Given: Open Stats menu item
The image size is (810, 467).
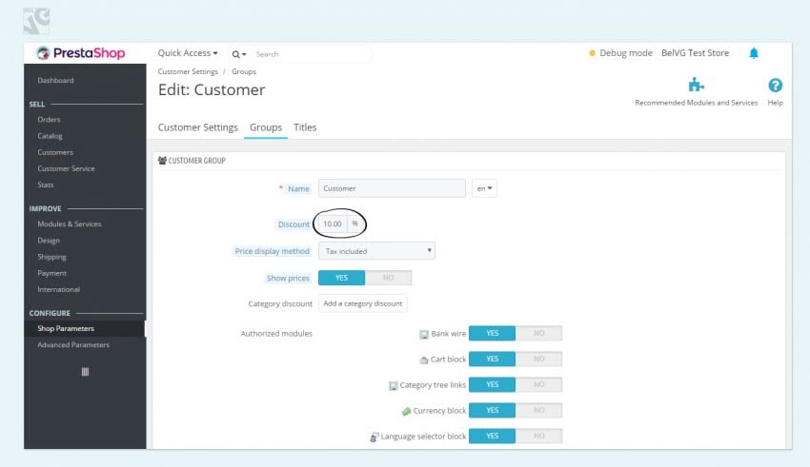Looking at the screenshot, I should pyautogui.click(x=46, y=185).
